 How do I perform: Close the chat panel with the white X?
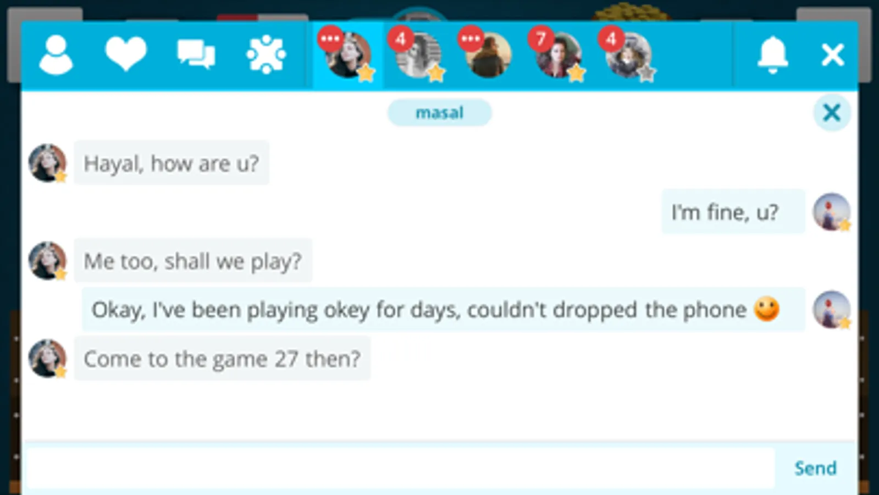pyautogui.click(x=832, y=54)
